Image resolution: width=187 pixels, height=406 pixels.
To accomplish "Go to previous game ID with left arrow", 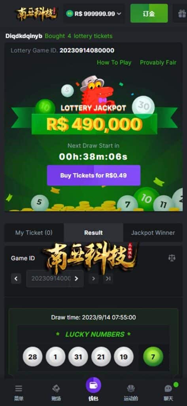I will point(16,279).
